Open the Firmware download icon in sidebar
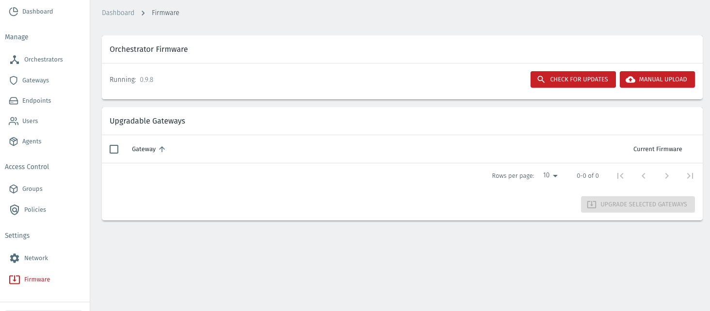 coord(14,279)
